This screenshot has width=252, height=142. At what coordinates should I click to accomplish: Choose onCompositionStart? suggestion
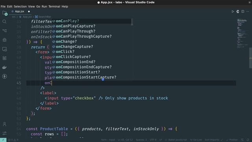tap(92, 72)
